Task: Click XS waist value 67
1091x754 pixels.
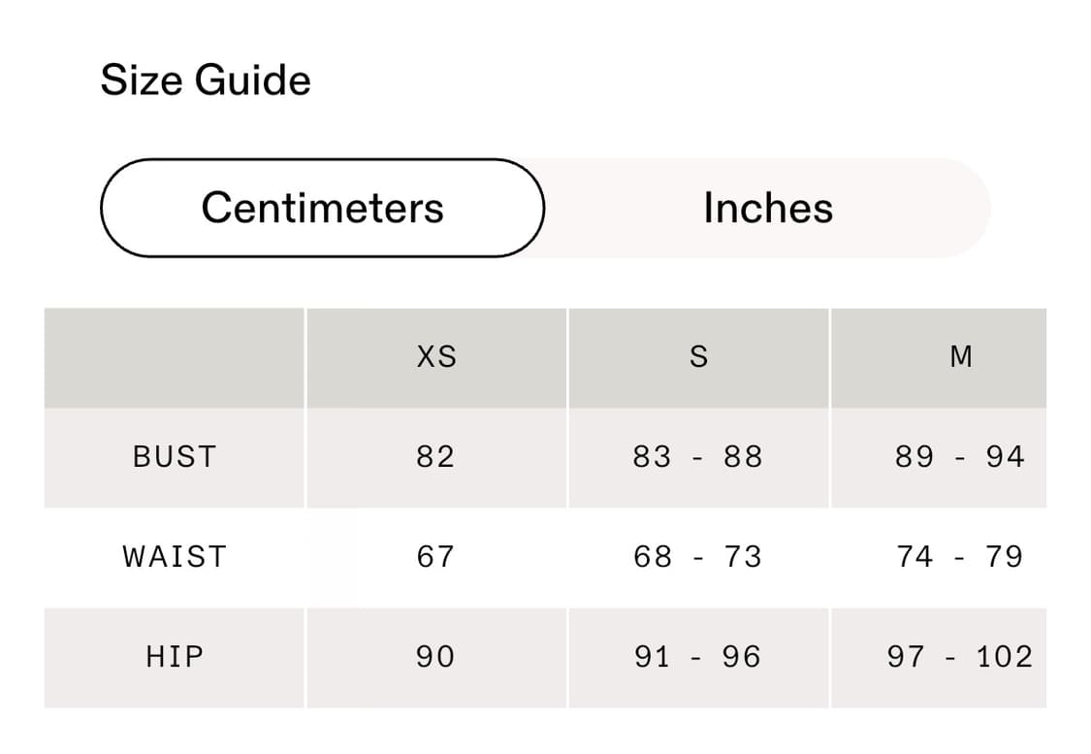Action: pos(435,557)
